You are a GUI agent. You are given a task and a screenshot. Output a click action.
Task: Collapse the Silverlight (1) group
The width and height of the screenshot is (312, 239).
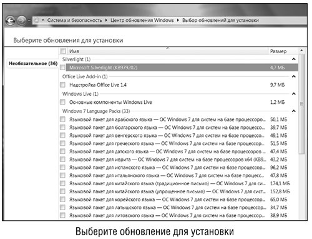[294, 59]
